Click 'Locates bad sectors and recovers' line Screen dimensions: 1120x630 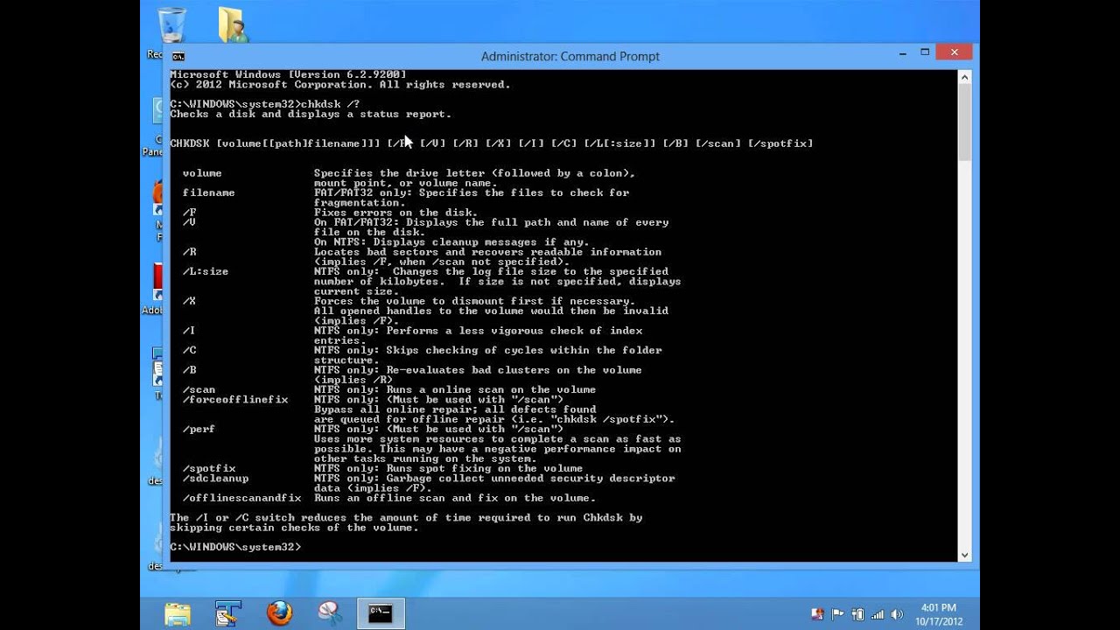(x=487, y=252)
